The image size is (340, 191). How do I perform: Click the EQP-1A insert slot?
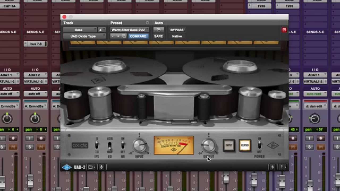coord(9,6)
